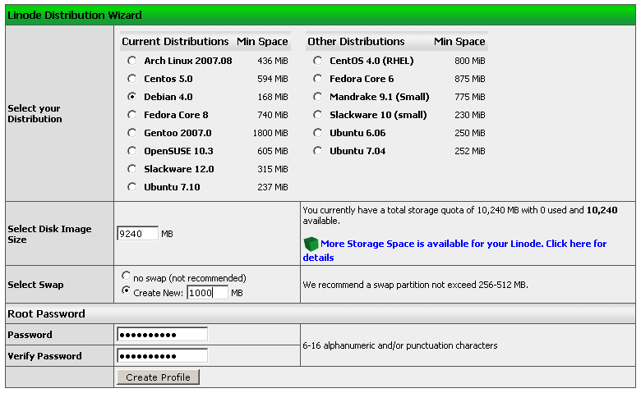This screenshot has width=641, height=393.
Task: Open the More Storage Space link
Action: [454, 250]
